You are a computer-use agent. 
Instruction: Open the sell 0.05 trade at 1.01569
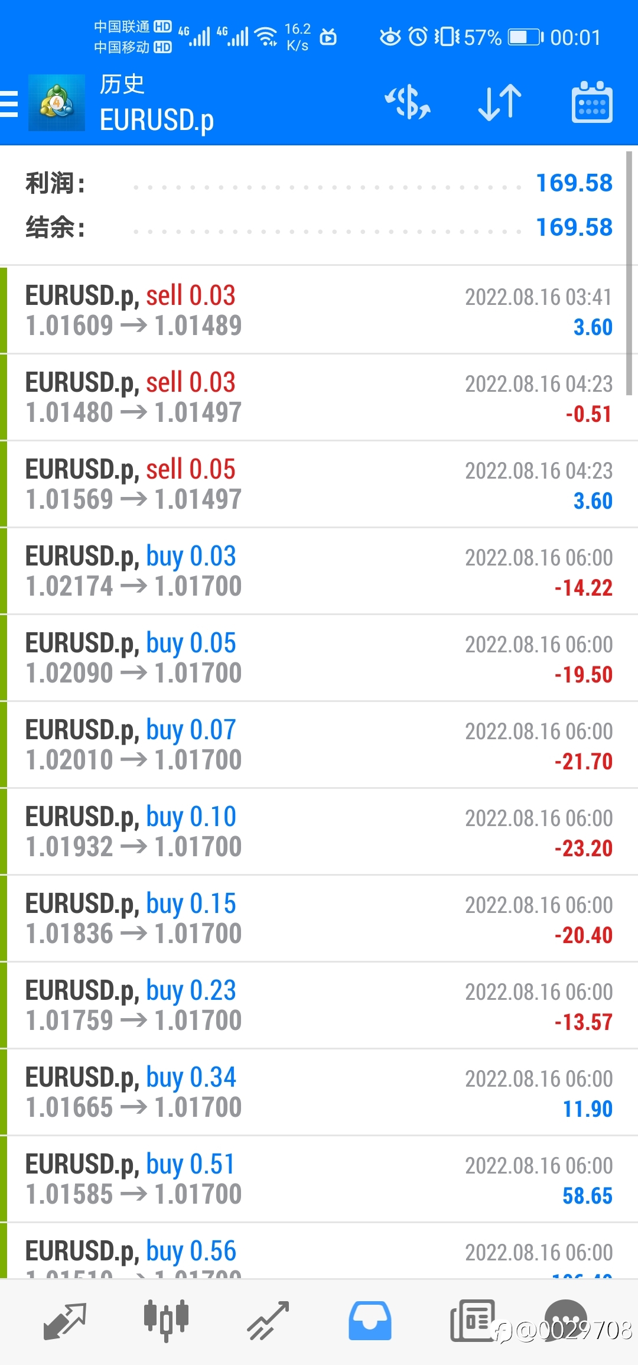tap(319, 485)
